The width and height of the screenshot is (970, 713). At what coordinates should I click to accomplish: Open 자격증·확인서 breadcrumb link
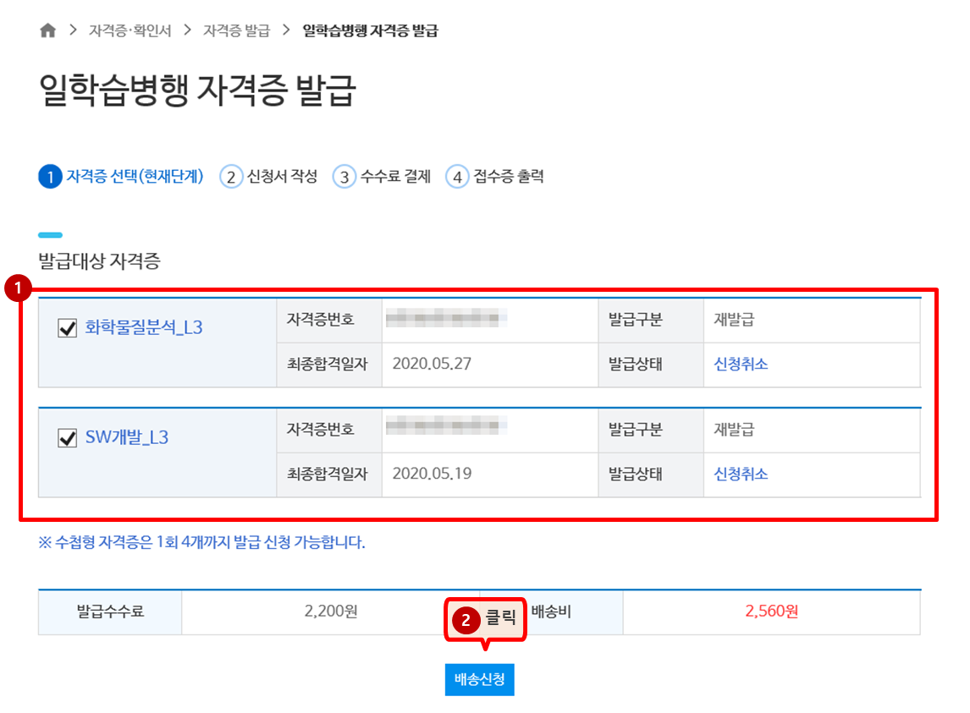pos(130,31)
